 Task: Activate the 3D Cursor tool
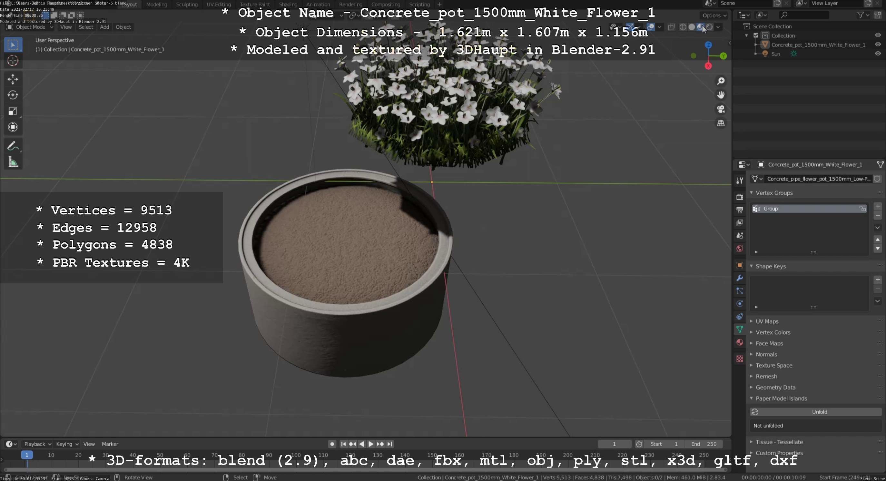[x=13, y=61]
